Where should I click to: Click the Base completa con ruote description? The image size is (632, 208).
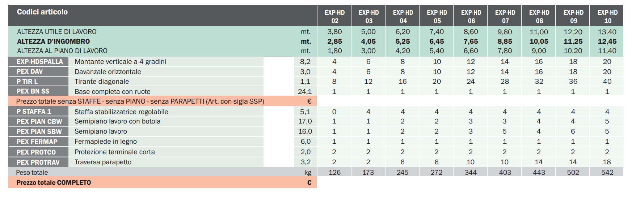(112, 92)
